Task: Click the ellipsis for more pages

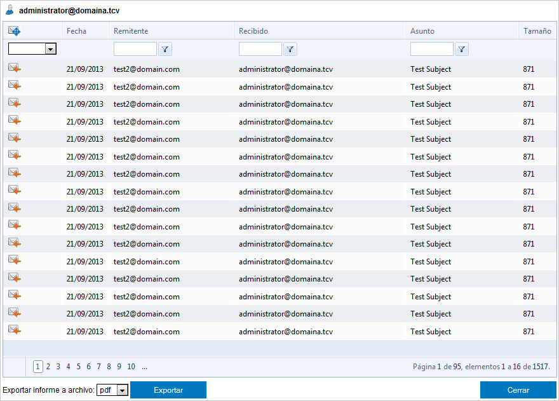Action: pyautogui.click(x=145, y=367)
